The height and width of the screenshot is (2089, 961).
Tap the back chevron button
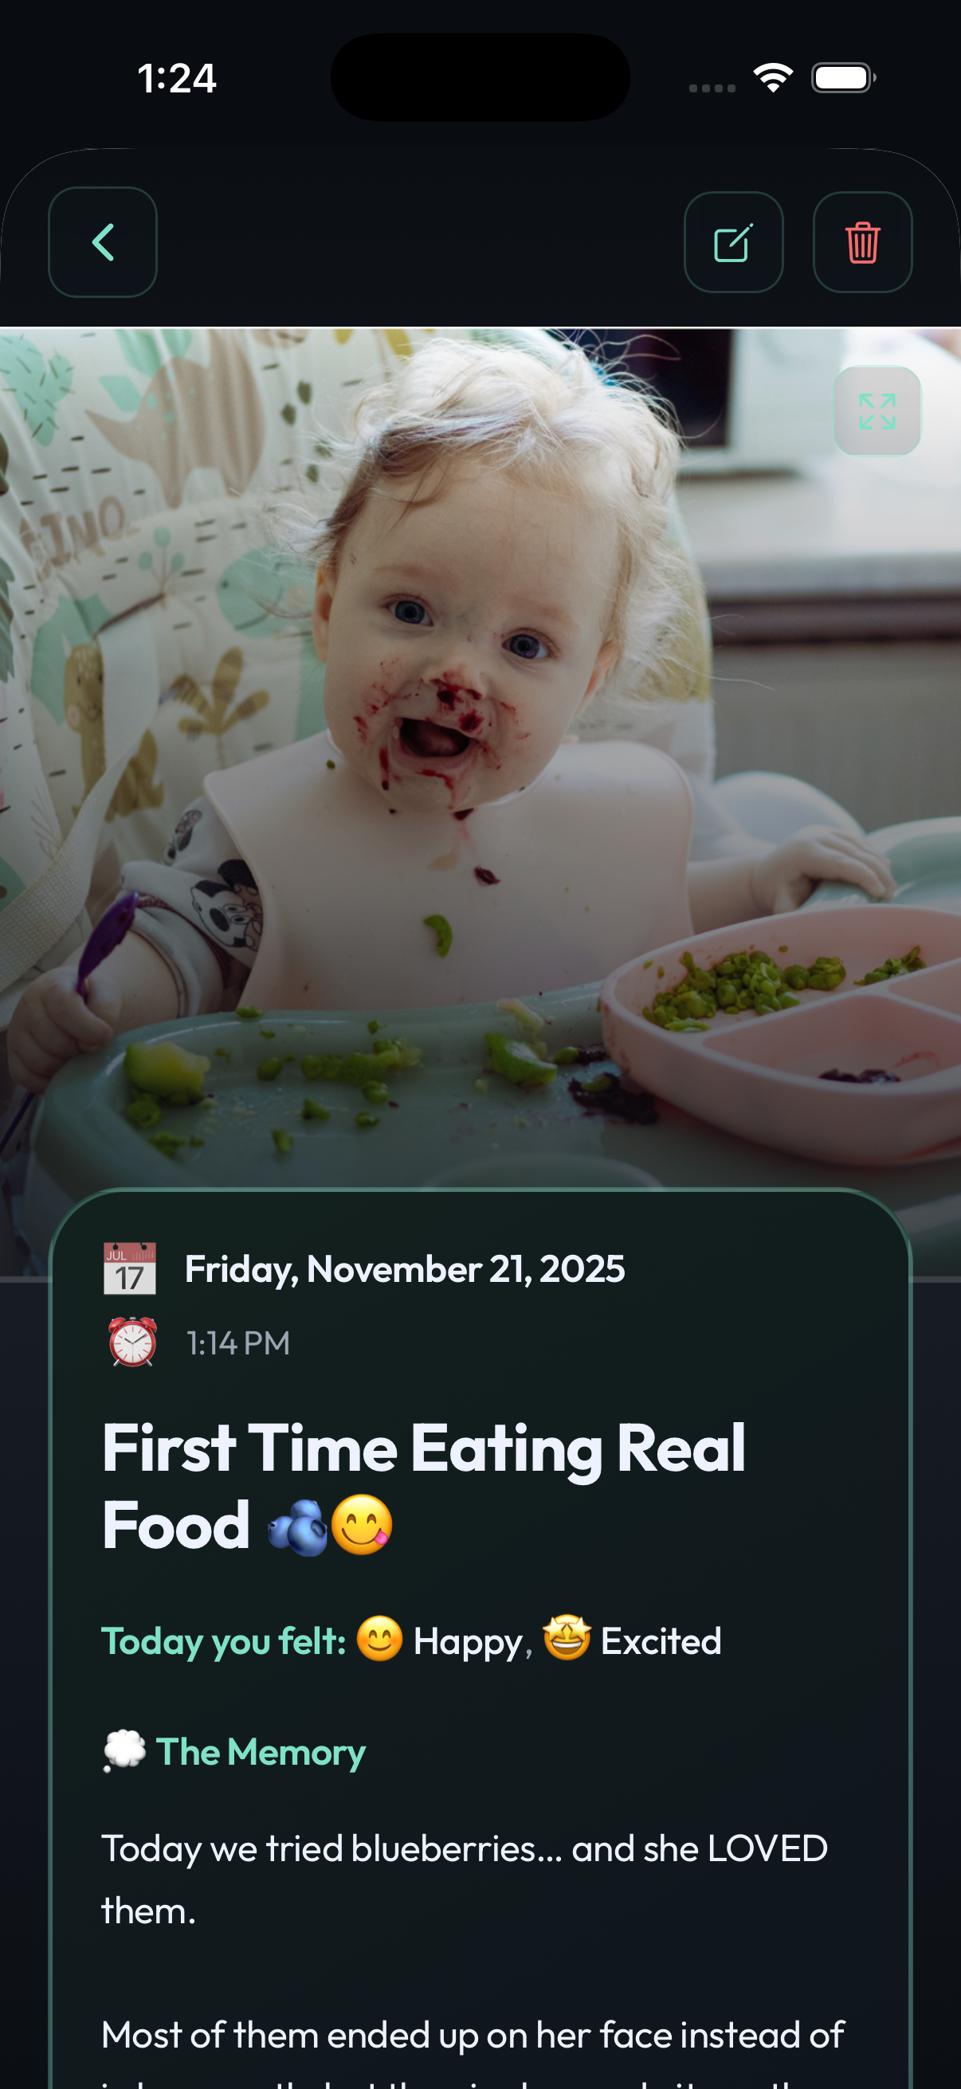(x=102, y=241)
